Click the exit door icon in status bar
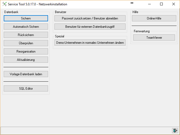 pos(175,130)
